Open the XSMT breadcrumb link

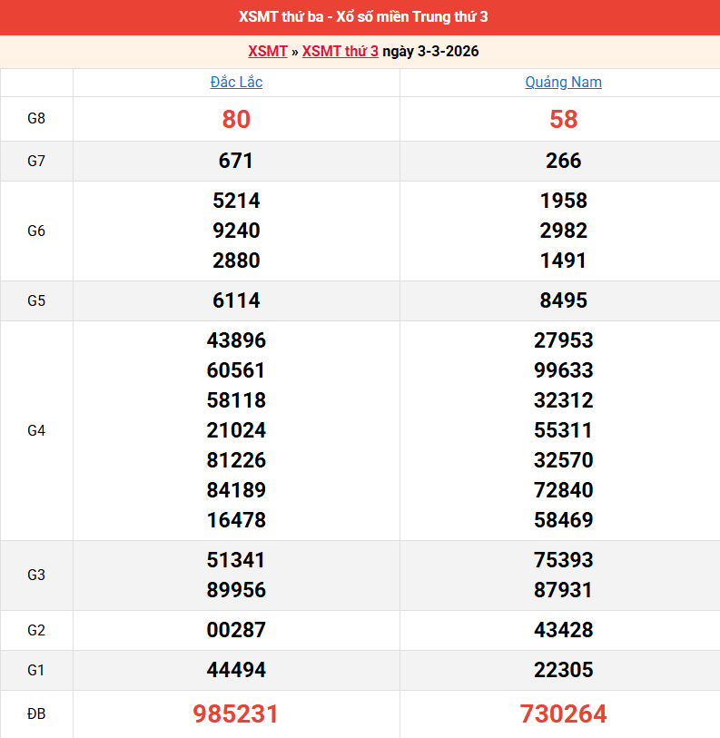tap(267, 52)
